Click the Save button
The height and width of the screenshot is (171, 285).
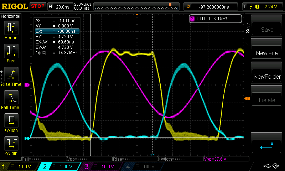(266, 29)
